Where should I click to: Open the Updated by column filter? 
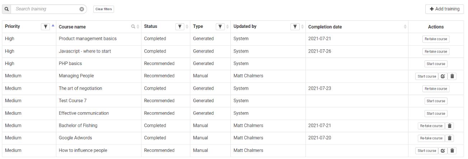(295, 26)
